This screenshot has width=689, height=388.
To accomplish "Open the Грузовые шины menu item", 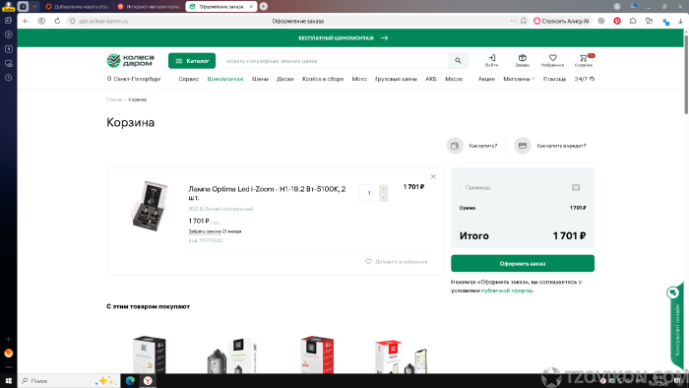I will [x=396, y=79].
